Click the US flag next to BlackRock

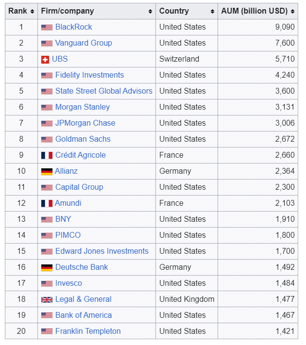pos(47,28)
